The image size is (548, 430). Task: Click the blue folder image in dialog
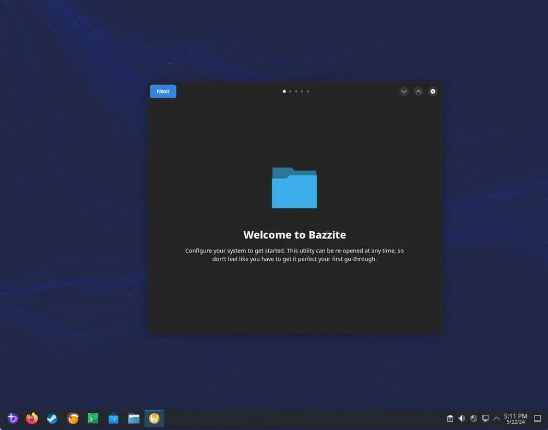[x=294, y=188]
